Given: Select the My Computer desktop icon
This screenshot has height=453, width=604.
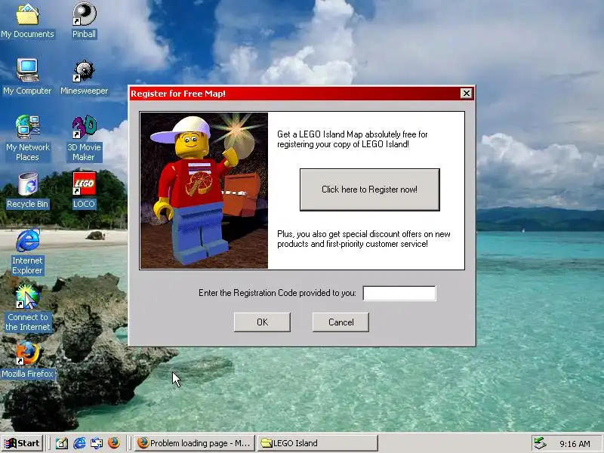Looking at the screenshot, I should pos(27,77).
